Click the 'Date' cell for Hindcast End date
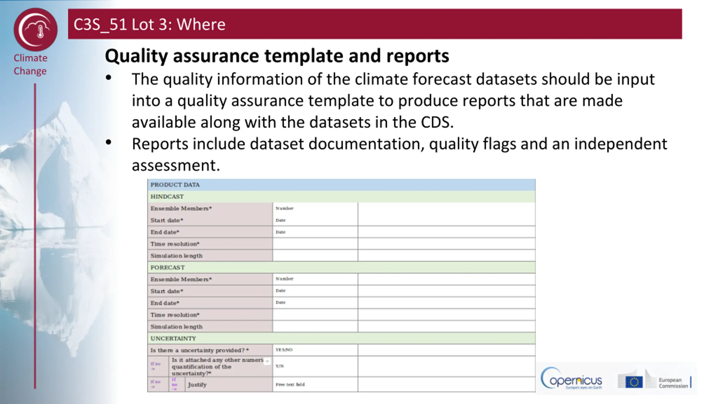The width and height of the screenshot is (718, 404). point(315,232)
